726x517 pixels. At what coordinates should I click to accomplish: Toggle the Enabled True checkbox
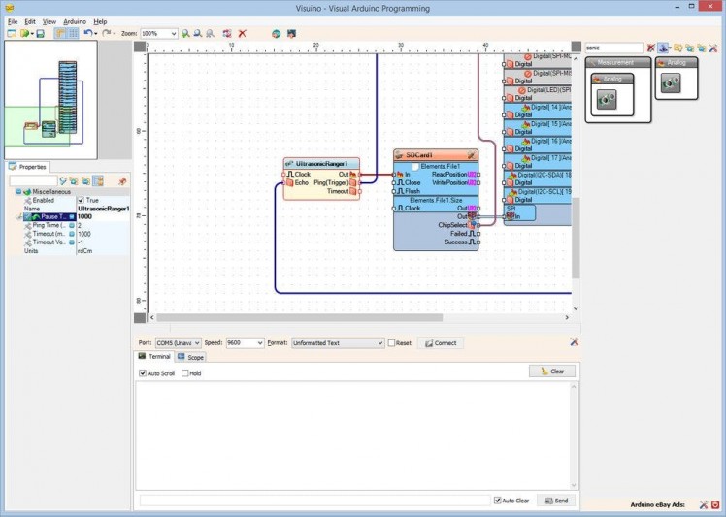[81, 200]
